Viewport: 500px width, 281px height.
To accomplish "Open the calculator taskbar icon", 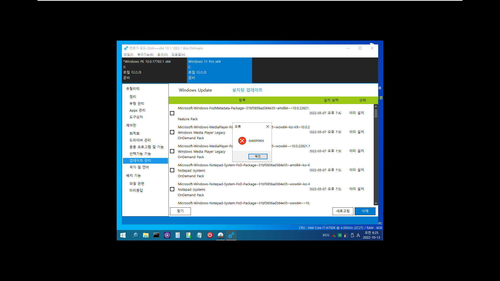I will point(178,235).
